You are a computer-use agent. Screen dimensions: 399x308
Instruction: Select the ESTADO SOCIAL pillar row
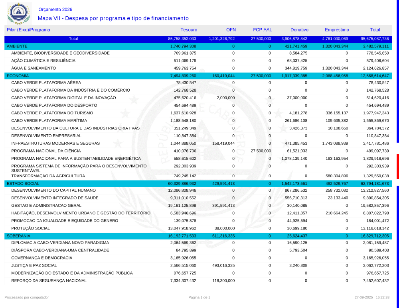click(x=23, y=183)
